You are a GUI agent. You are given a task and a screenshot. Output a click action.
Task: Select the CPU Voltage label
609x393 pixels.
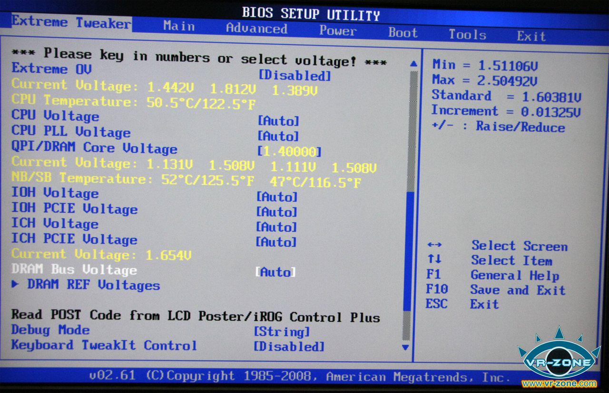[55, 116]
